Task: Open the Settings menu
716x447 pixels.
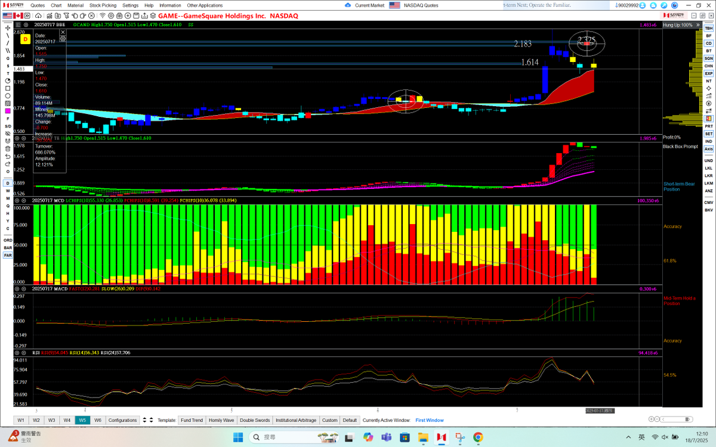Action: pyautogui.click(x=130, y=5)
